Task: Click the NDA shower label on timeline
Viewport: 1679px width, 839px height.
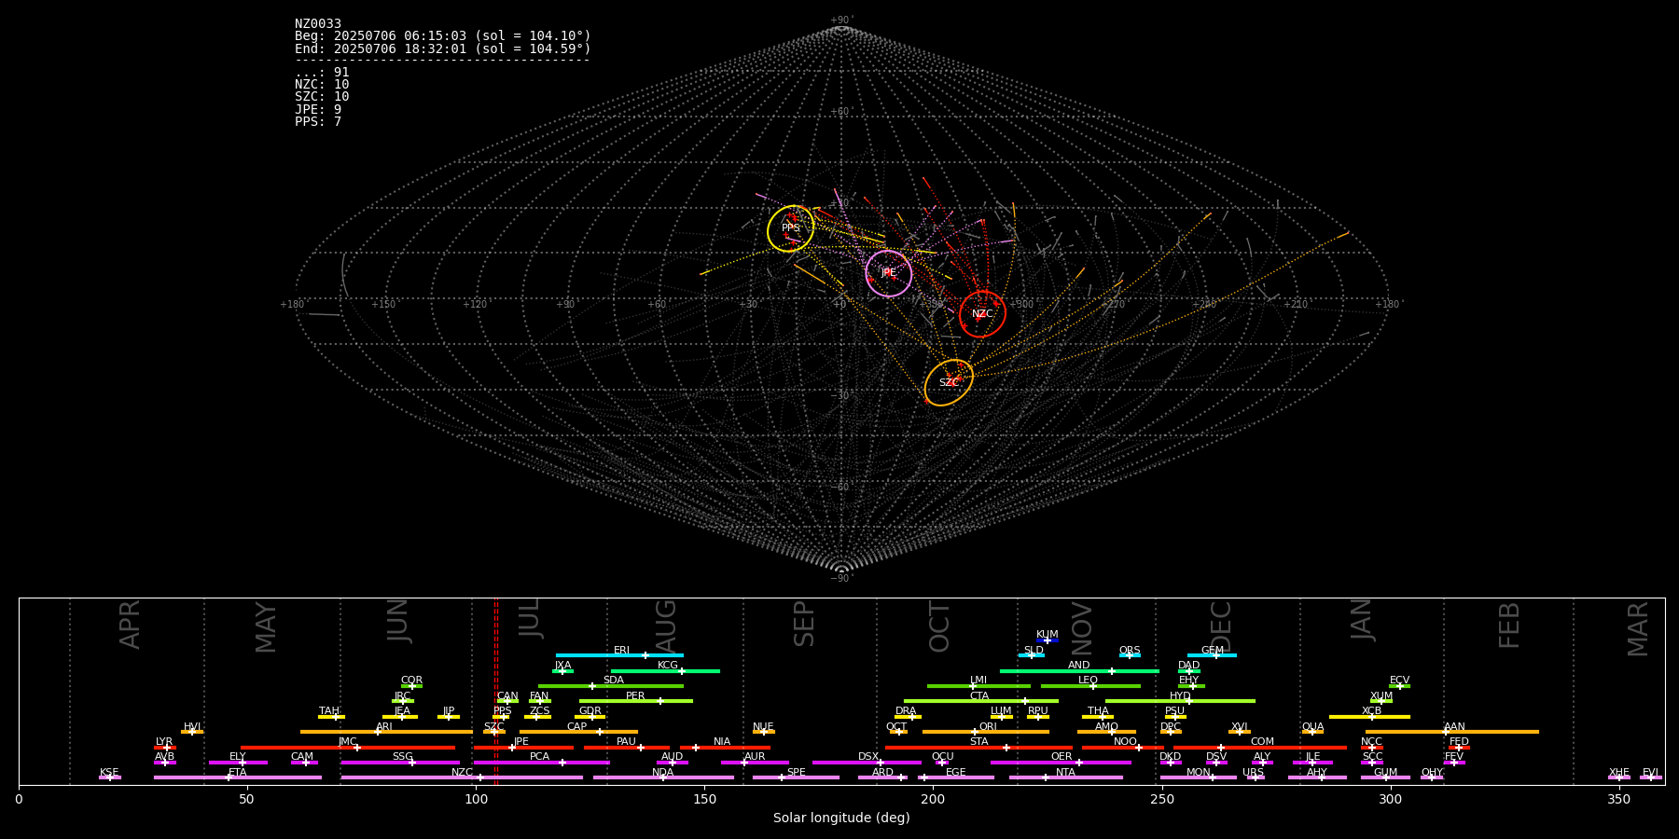Action: tap(663, 773)
